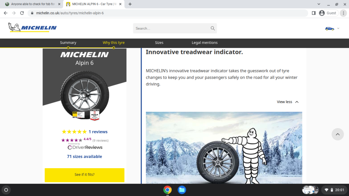Click the Michelin logo in the header
Screen dimensions: 349x196
[x=32, y=27]
